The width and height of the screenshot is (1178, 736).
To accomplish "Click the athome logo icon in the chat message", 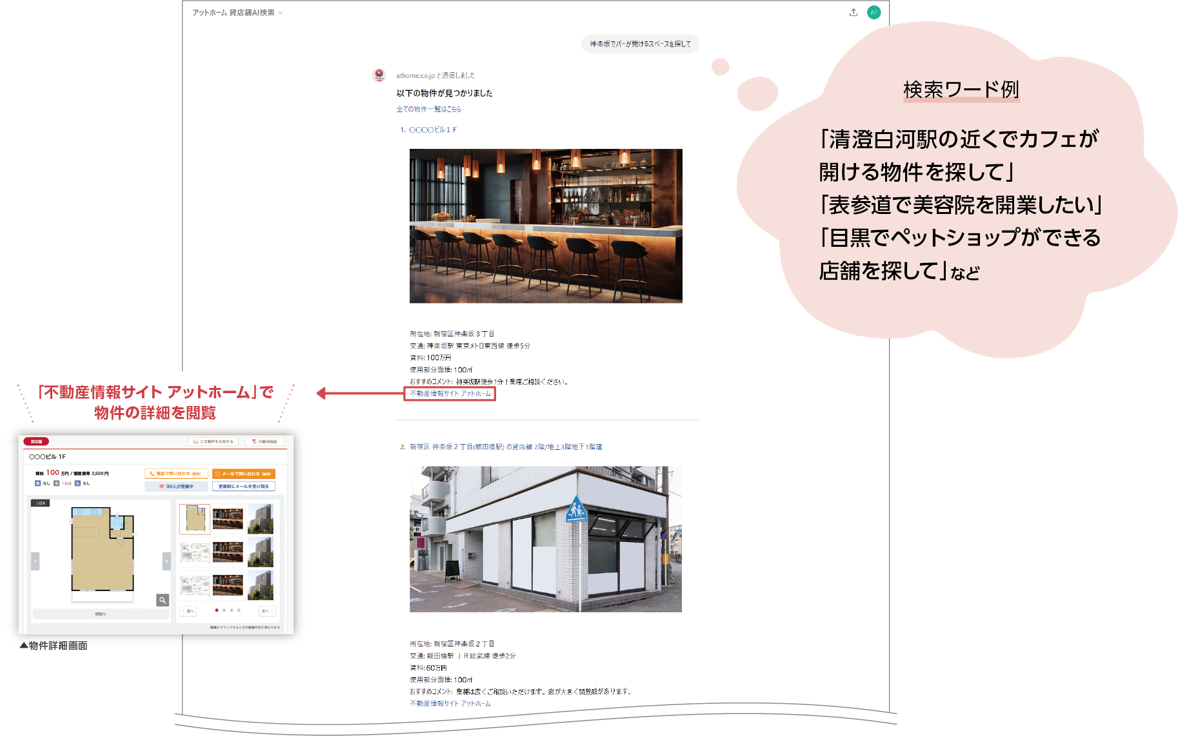I will [x=380, y=73].
